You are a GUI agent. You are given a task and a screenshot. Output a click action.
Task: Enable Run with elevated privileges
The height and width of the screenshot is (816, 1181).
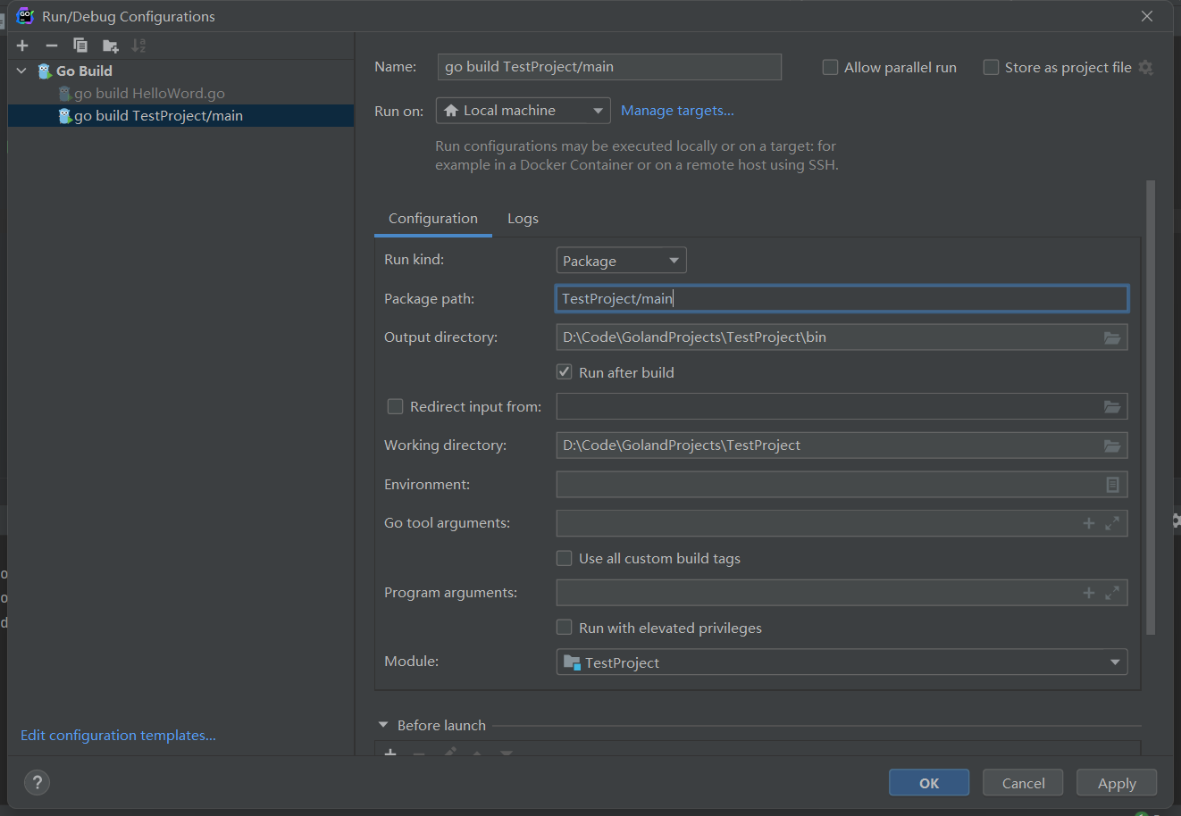click(x=565, y=628)
